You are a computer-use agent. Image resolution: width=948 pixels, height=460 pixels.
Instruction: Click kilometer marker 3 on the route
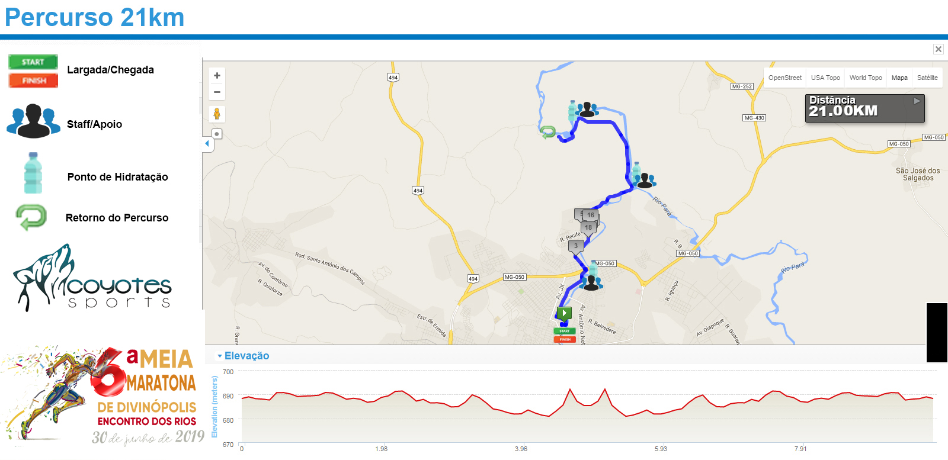(x=576, y=246)
